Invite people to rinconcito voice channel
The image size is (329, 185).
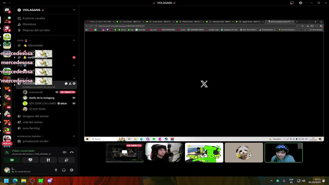(70, 84)
